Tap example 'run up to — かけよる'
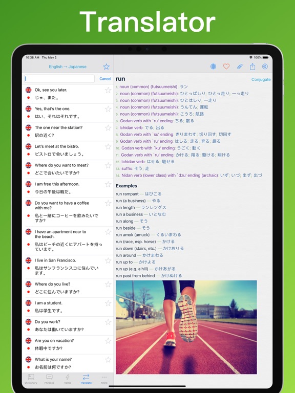Image resolution: width=295 pixels, height=393 pixels. (135, 262)
